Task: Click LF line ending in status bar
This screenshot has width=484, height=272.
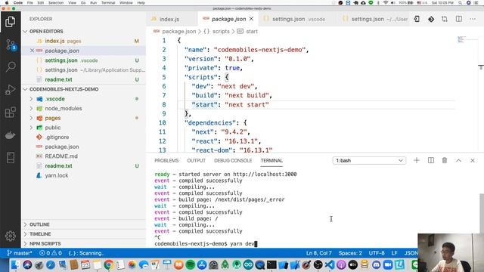Action: [394, 253]
